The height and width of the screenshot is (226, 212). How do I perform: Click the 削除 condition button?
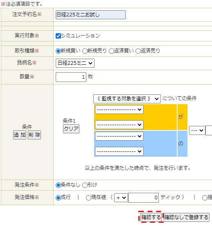pos(34,135)
